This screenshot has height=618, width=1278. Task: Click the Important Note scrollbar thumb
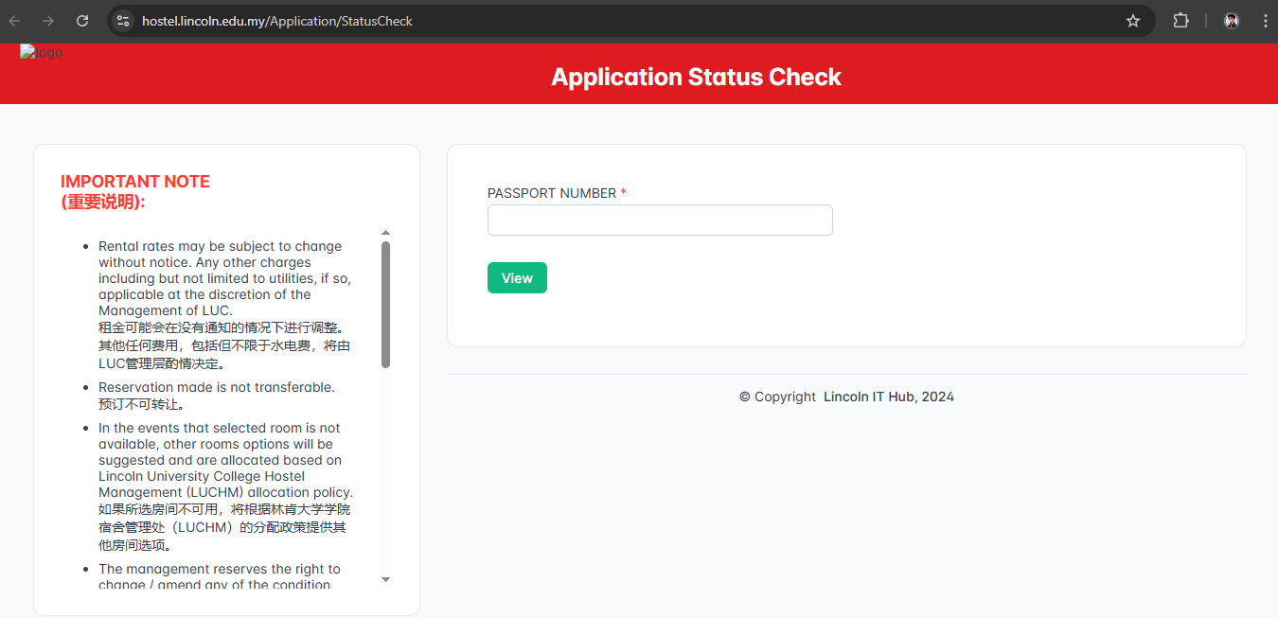(x=385, y=305)
